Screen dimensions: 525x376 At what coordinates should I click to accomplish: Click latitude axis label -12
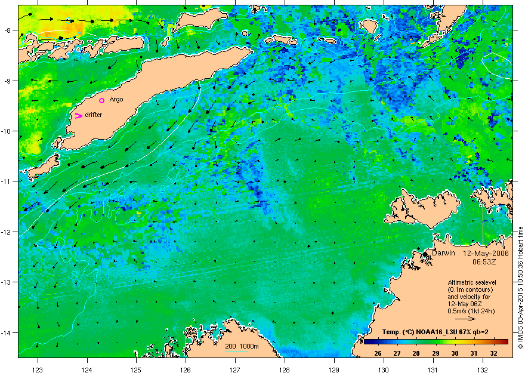pos(7,232)
